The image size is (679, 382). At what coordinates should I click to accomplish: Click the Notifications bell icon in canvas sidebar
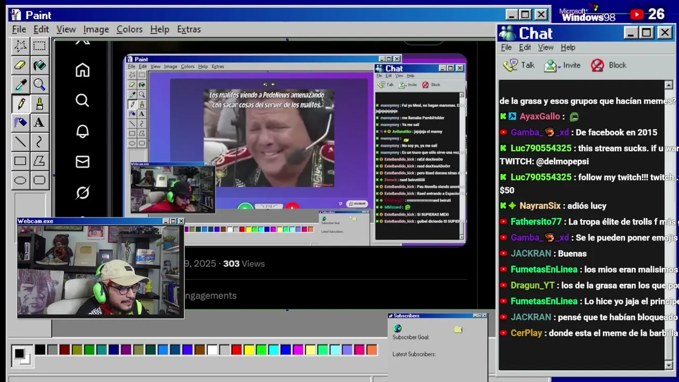(x=82, y=131)
